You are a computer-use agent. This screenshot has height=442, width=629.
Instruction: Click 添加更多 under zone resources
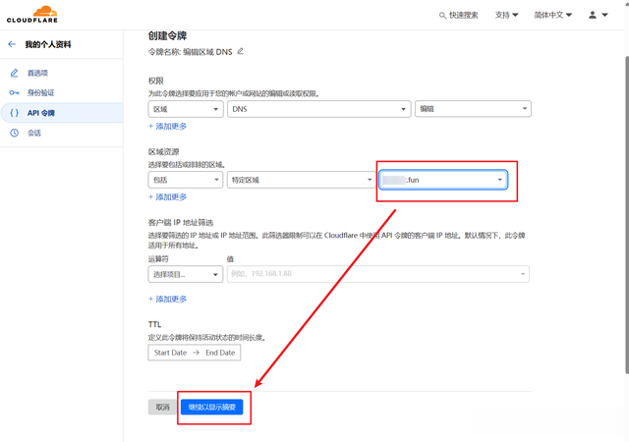pos(167,196)
